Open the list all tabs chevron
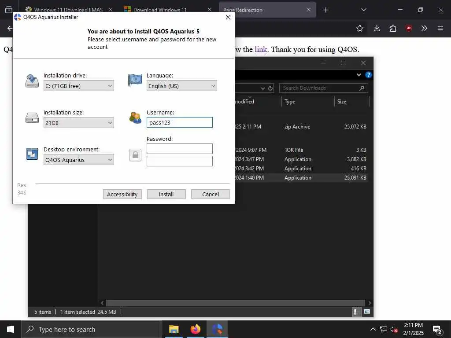Viewport: 451px width, 338px height. (x=363, y=10)
